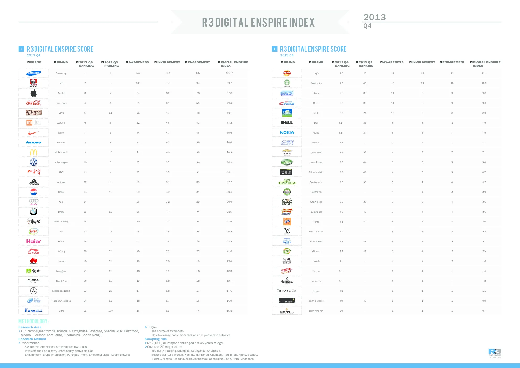Viewport: 520px width, 368px height.
Task: Choose the Li-Ning logo
Action: 34,251
